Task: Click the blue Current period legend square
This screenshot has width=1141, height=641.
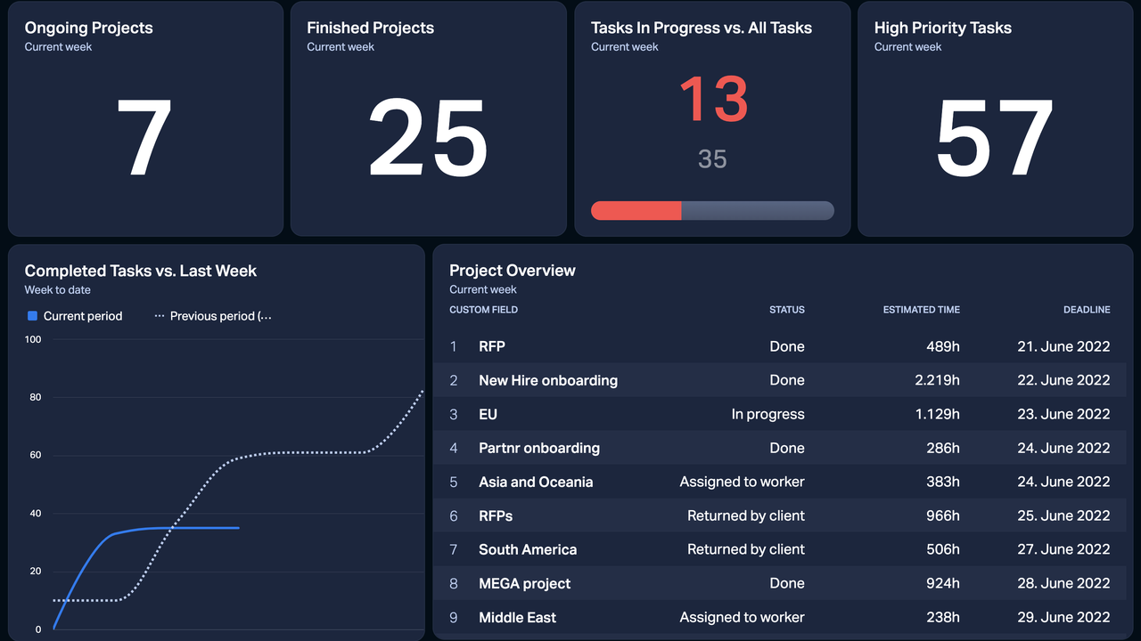Action: (33, 316)
